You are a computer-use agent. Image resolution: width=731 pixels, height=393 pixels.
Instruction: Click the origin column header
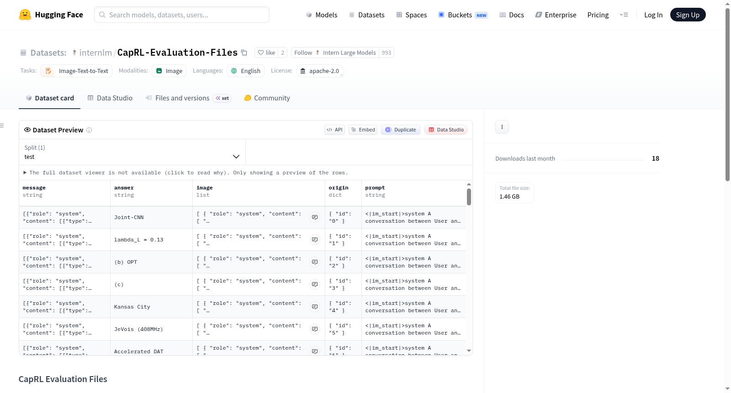tap(343, 192)
